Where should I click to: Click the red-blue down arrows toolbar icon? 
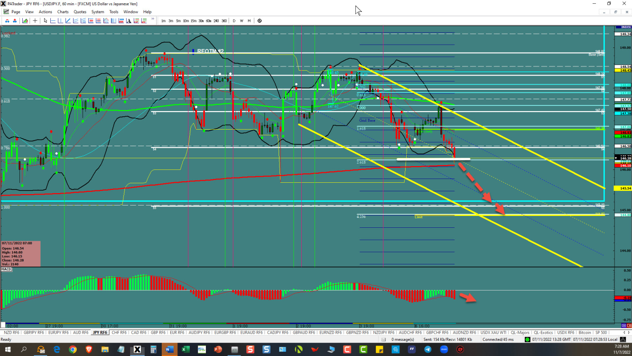tap(7, 20)
